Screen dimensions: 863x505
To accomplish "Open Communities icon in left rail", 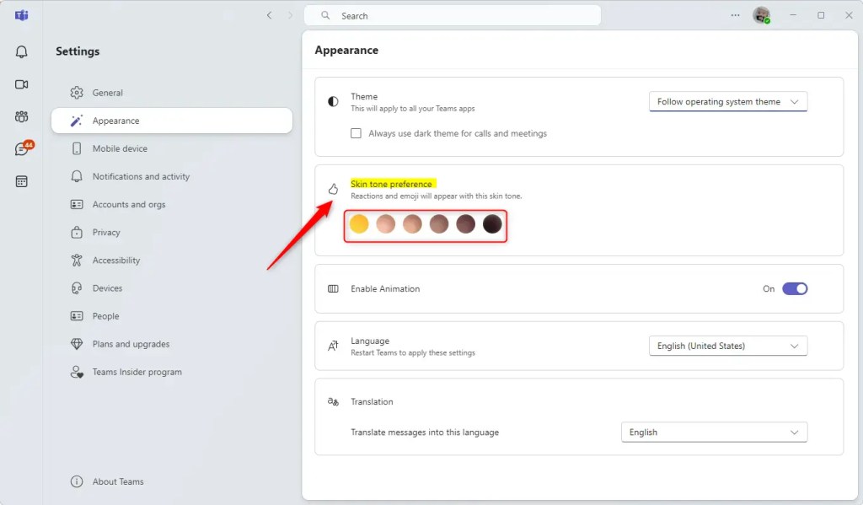I will click(x=21, y=116).
